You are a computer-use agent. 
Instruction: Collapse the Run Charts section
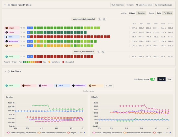(x=5, y=71)
